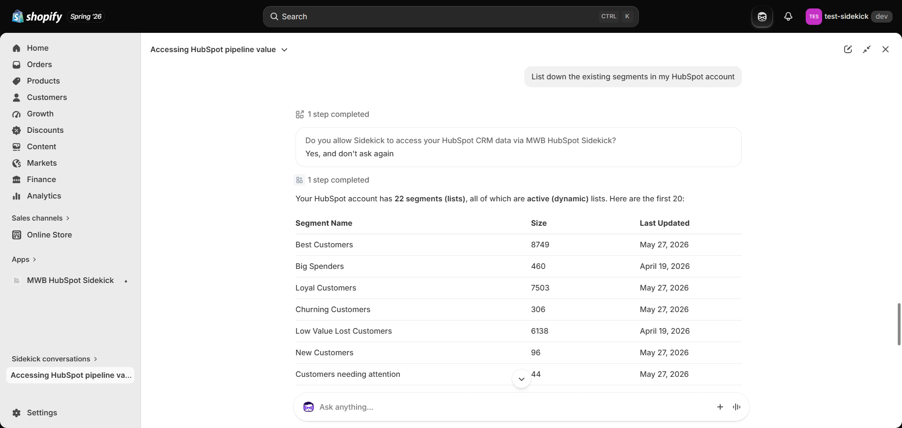
Task: Click 'New Customers' segment name
Action: (x=324, y=352)
